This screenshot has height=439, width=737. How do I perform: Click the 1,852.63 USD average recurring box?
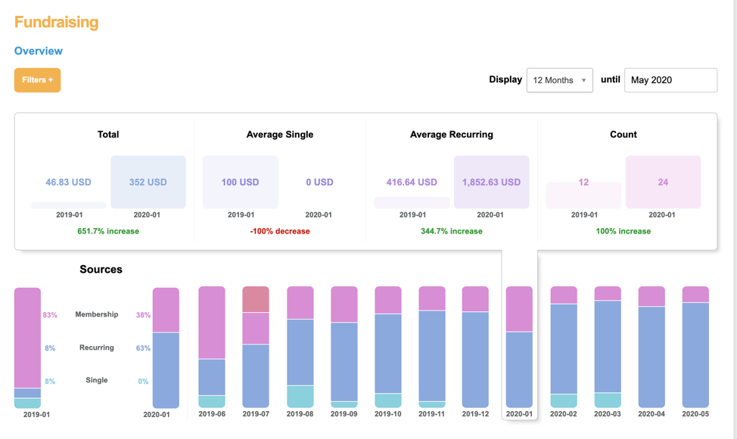[491, 182]
